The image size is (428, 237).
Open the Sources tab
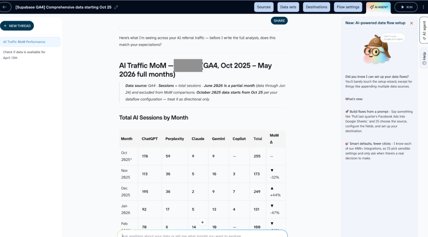(264, 7)
